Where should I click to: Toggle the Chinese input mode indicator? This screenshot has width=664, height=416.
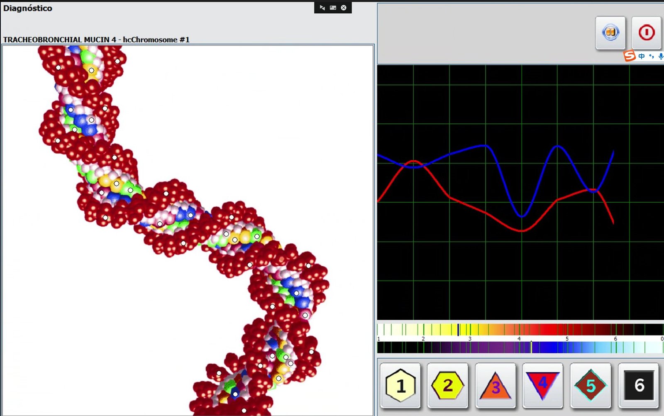(642, 56)
